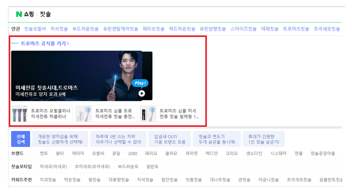
Task: Click recommended keyword 왕칫솔
Action: coord(94,180)
